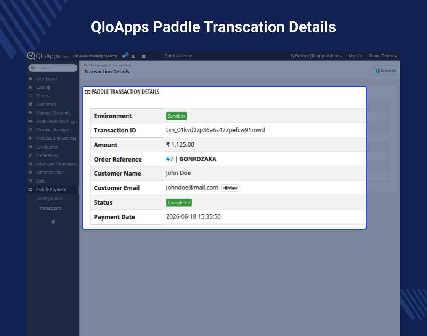
Task: Open Paddle Payment Transactions submenu
Action: [x=49, y=208]
